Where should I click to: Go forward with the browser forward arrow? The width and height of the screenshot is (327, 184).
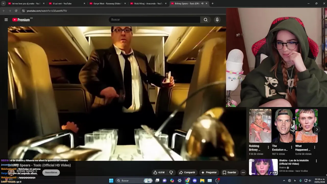10,11
